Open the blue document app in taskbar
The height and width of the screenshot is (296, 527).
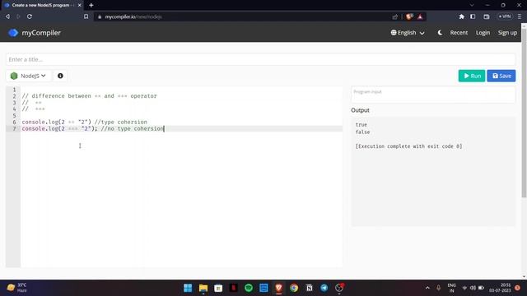pos(263,288)
